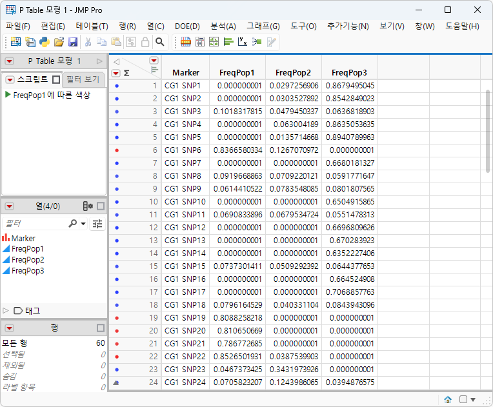Open red triangle menu for 행 panel
493x407 pixels.
(x=10, y=328)
